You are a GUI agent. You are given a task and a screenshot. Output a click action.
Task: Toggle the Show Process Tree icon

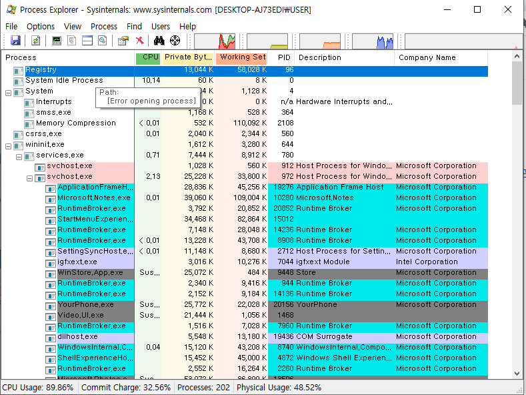pyautogui.click(x=71, y=41)
